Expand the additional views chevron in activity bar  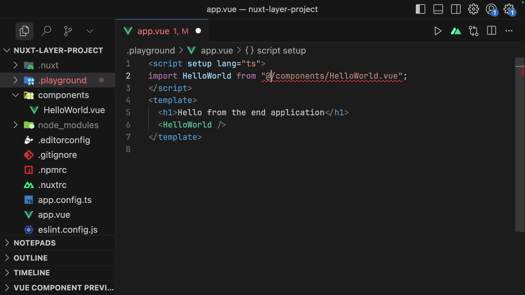pyautogui.click(x=90, y=31)
